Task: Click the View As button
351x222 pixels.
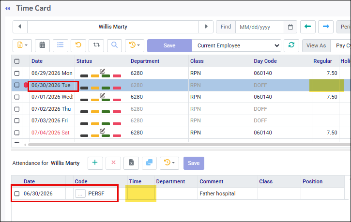Action: pos(316,45)
